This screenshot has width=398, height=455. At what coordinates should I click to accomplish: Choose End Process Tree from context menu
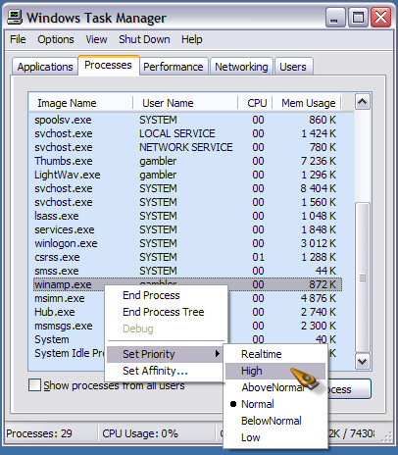pos(166,312)
